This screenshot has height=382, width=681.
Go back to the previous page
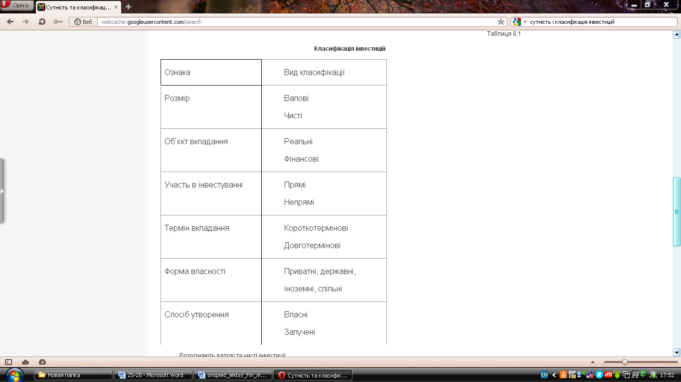click(x=10, y=22)
